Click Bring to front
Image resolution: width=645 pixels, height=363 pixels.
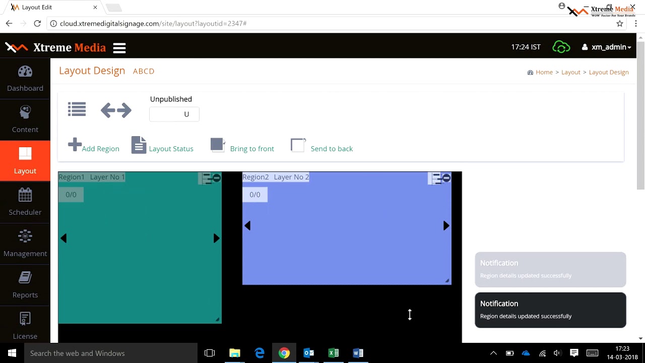(x=242, y=146)
